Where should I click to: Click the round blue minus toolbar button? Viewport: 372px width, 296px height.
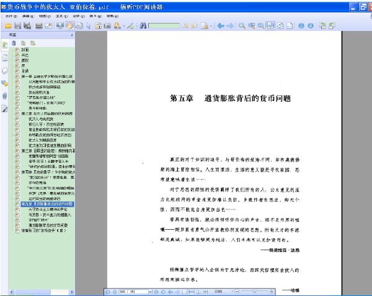click(x=301, y=26)
